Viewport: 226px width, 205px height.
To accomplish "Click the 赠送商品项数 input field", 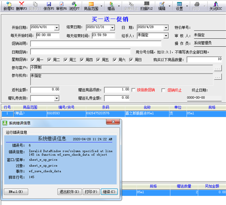I will [x=117, y=90].
